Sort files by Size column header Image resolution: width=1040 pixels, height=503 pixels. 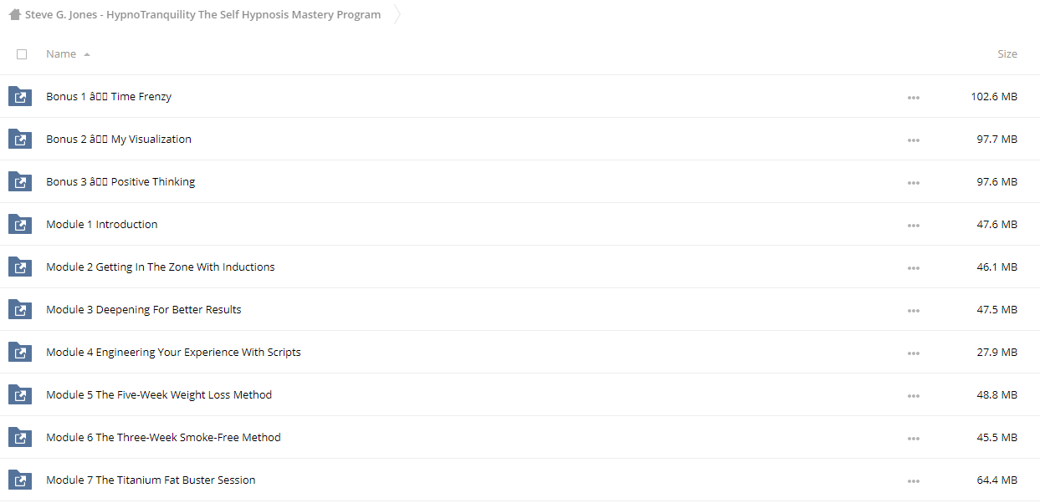(x=1007, y=53)
